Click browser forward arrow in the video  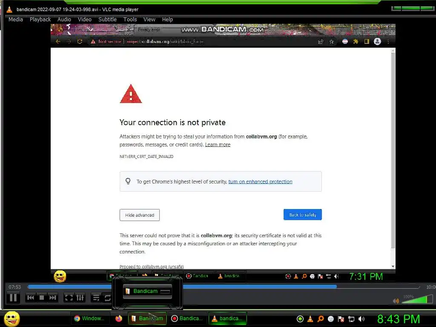[69, 42]
